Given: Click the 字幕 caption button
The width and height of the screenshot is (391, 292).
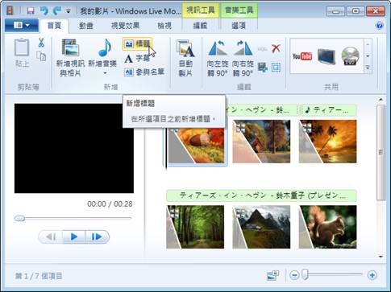Looking at the screenshot, I should [x=137, y=58].
